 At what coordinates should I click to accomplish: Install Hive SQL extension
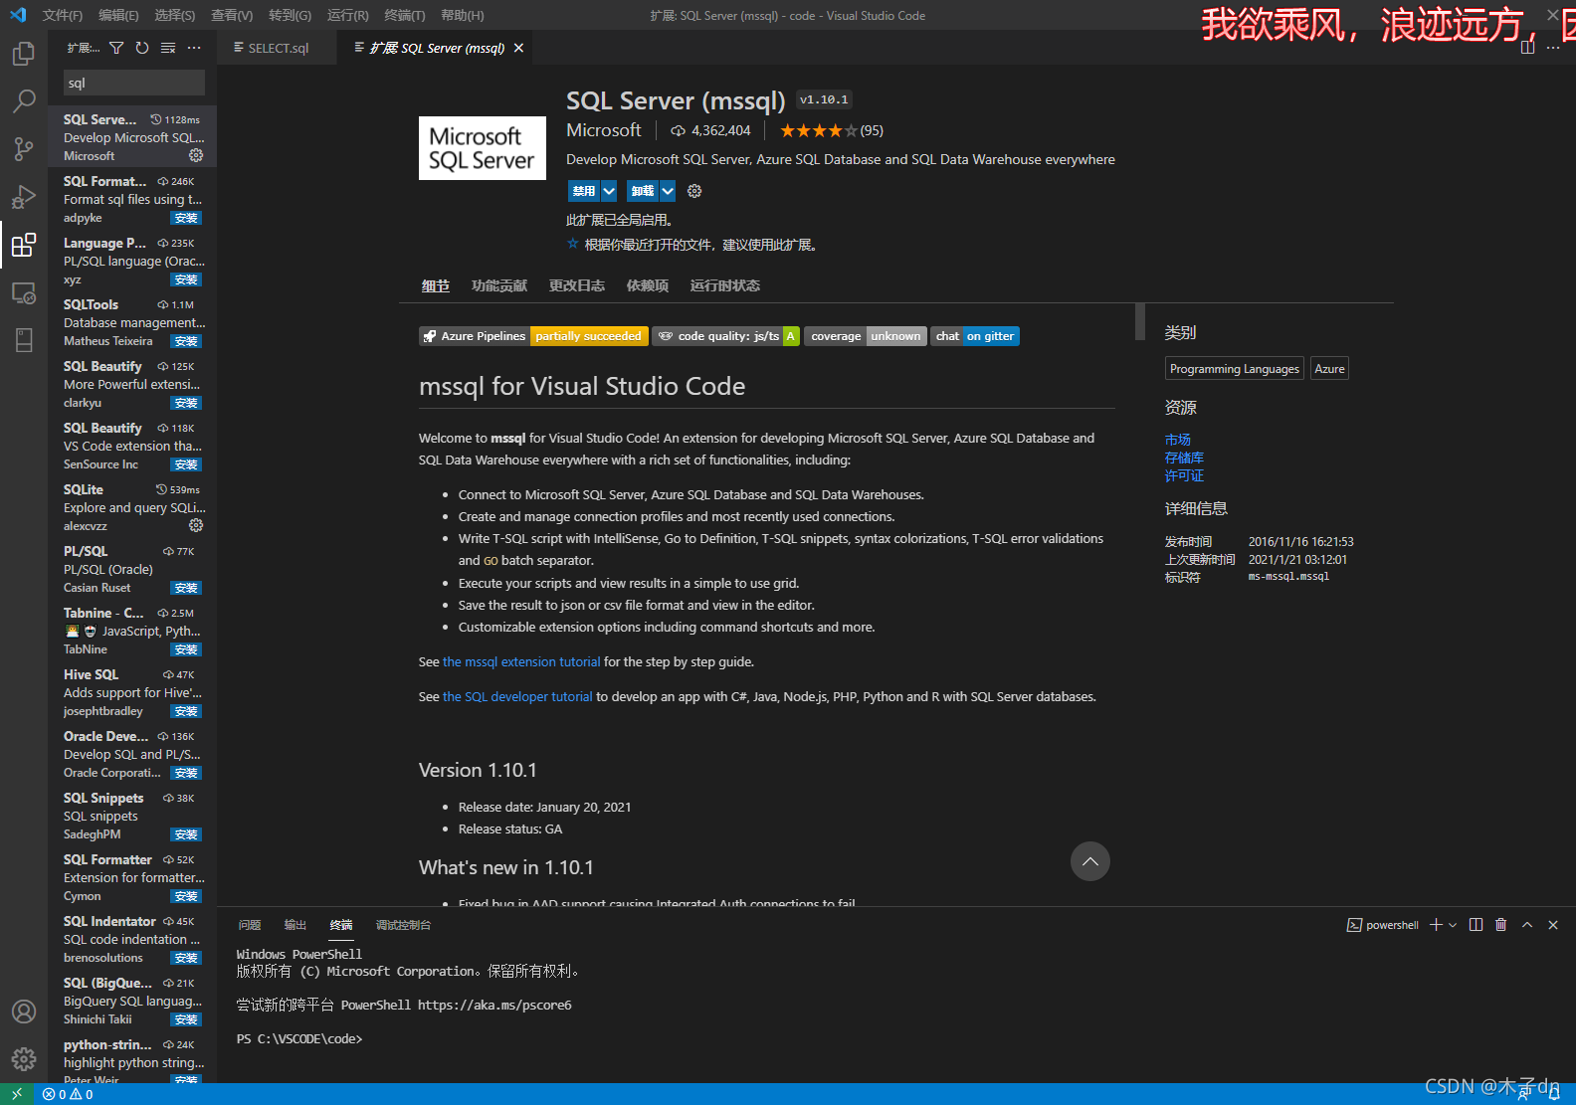[186, 711]
